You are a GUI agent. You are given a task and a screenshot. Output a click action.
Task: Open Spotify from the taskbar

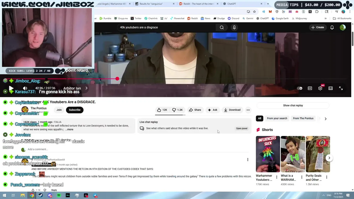(x=59, y=195)
